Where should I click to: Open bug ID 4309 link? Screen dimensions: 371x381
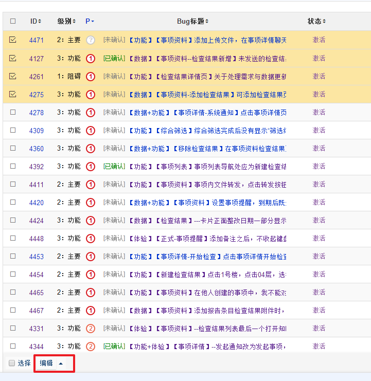[x=36, y=131]
